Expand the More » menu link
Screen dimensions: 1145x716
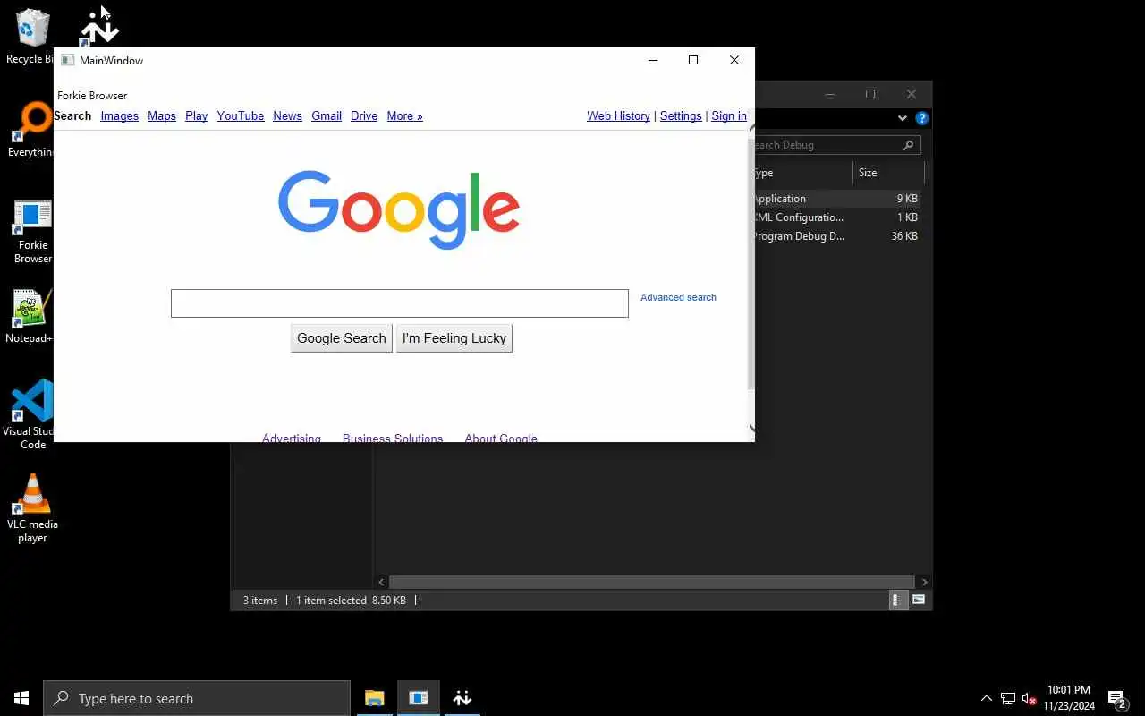click(404, 115)
